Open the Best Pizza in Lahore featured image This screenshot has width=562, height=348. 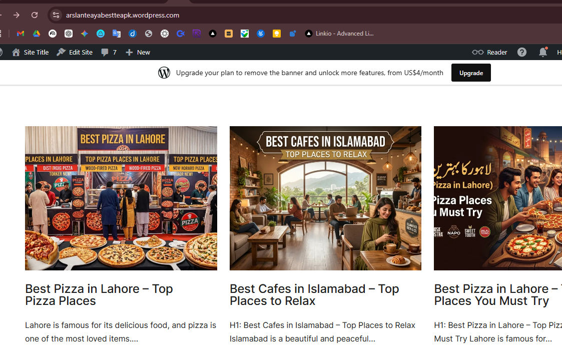(121, 198)
